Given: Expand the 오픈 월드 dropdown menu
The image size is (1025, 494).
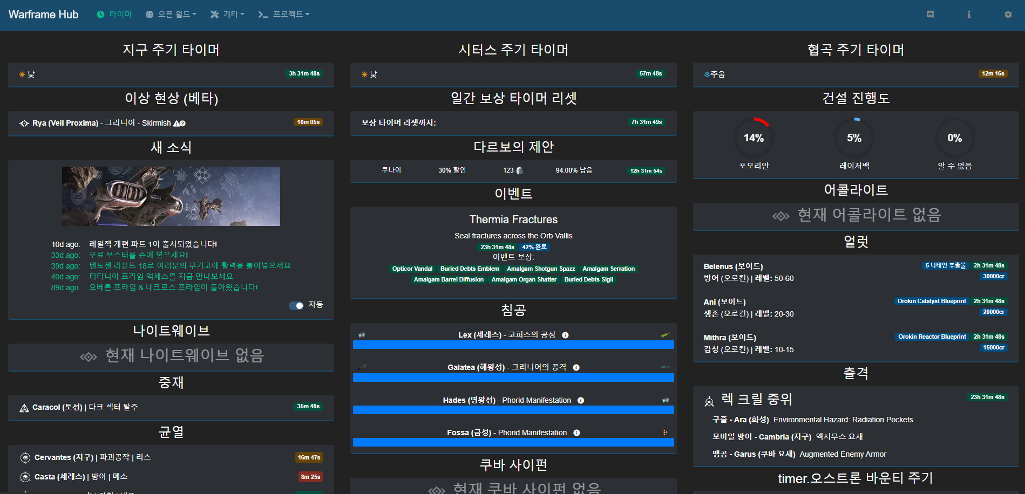Looking at the screenshot, I should pos(171,15).
